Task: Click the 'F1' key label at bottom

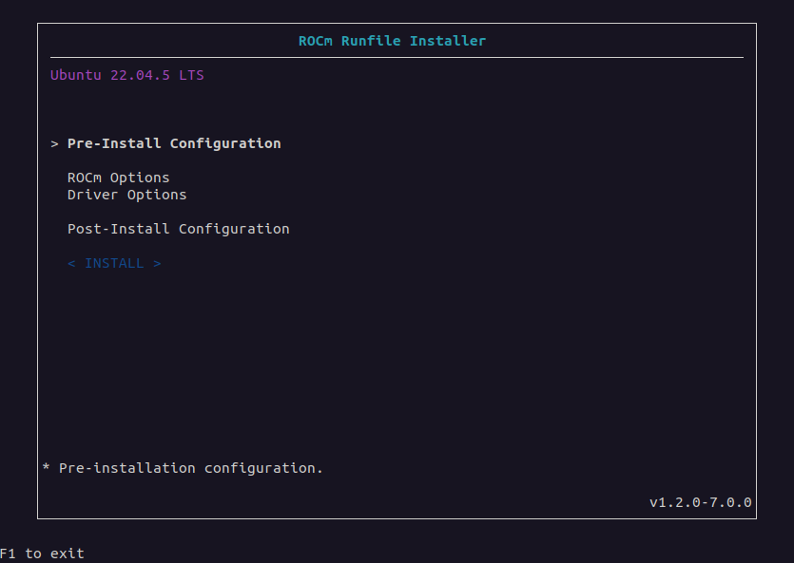Action: point(9,554)
